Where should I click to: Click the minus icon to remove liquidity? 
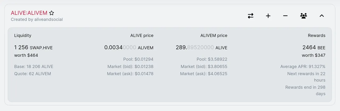pyautogui.click(x=285, y=16)
